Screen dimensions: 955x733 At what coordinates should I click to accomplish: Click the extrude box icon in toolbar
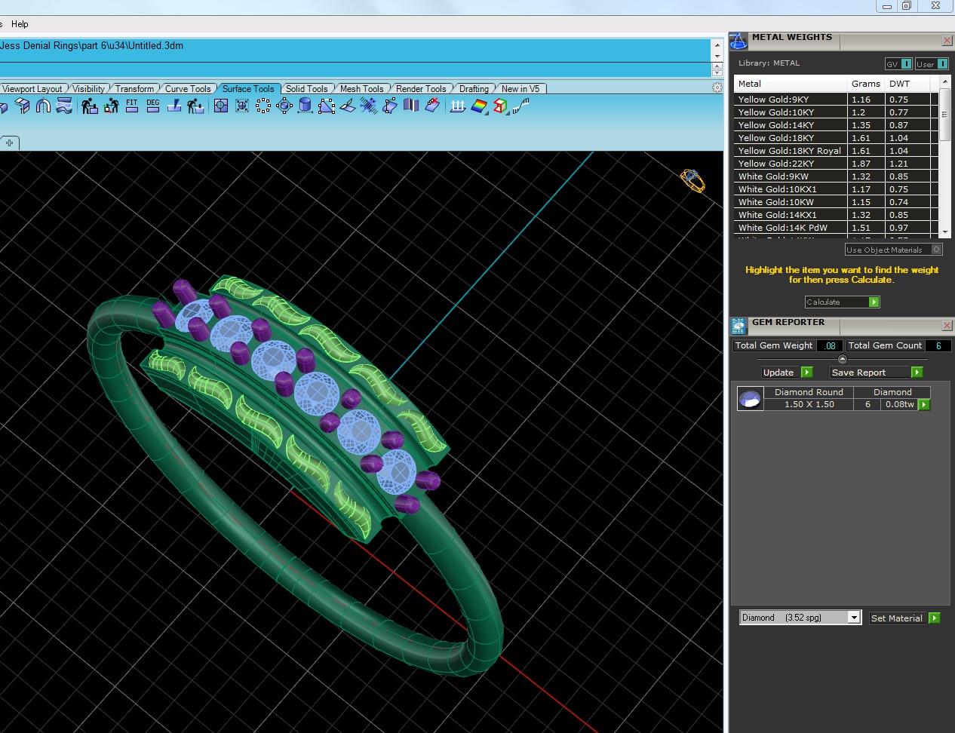tap(23, 106)
